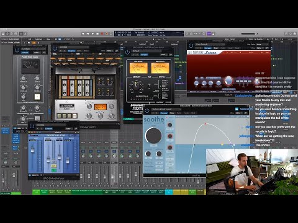Toggle the white IN button on SSL compressor

pos(37,97)
